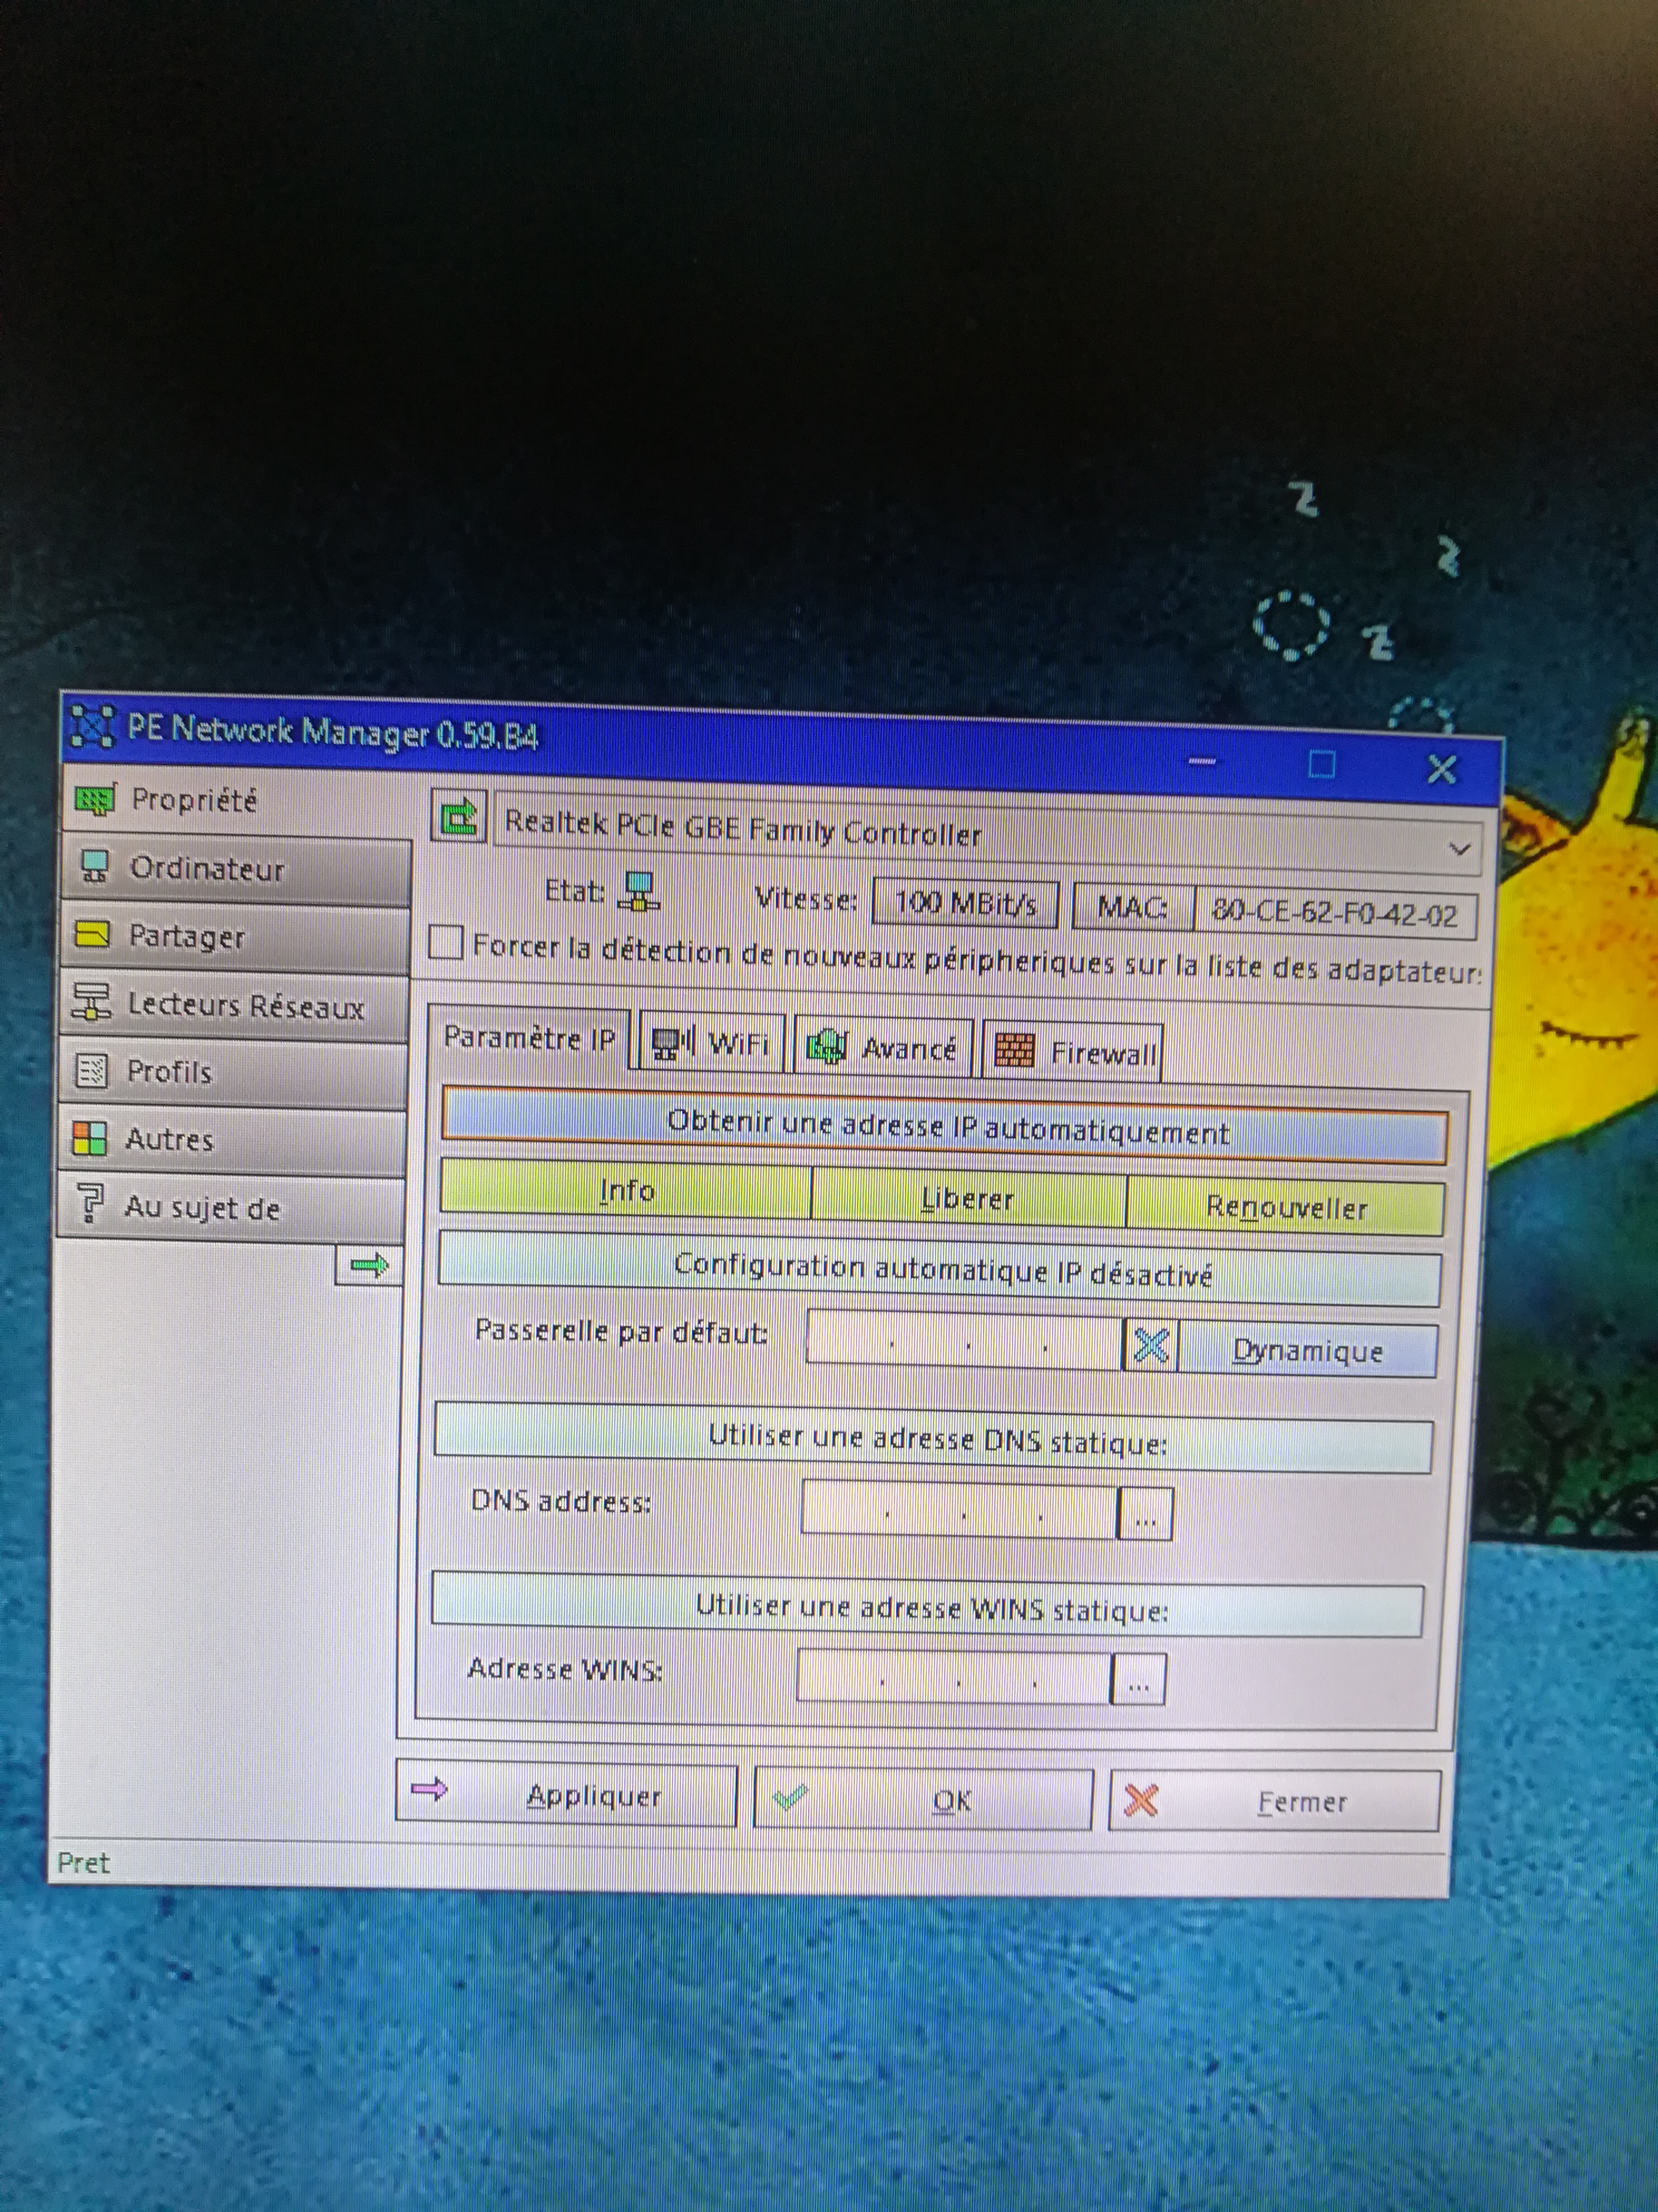Viewport: 1658px width, 2212px height.
Task: Click the Info button
Action: coord(626,1189)
